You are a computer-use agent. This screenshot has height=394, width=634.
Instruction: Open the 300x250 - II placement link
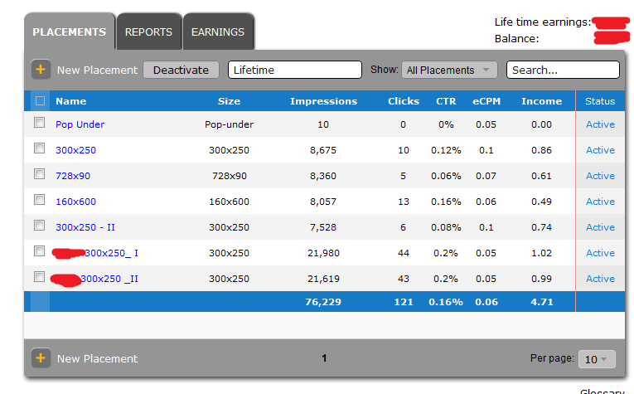[x=85, y=227]
